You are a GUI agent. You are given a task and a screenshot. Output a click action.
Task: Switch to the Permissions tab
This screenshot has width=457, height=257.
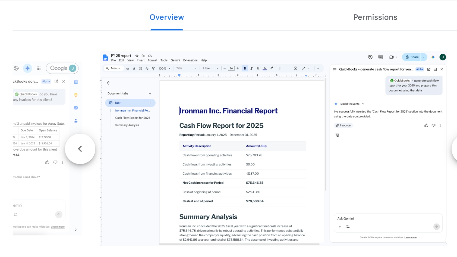[375, 17]
